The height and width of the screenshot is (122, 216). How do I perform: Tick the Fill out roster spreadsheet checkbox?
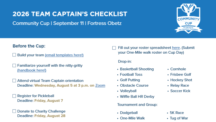[114, 48]
